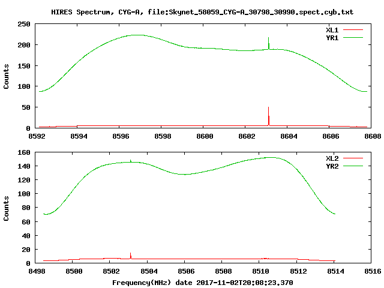Click the bottom plot 20 y-axis label

[x=26, y=250]
